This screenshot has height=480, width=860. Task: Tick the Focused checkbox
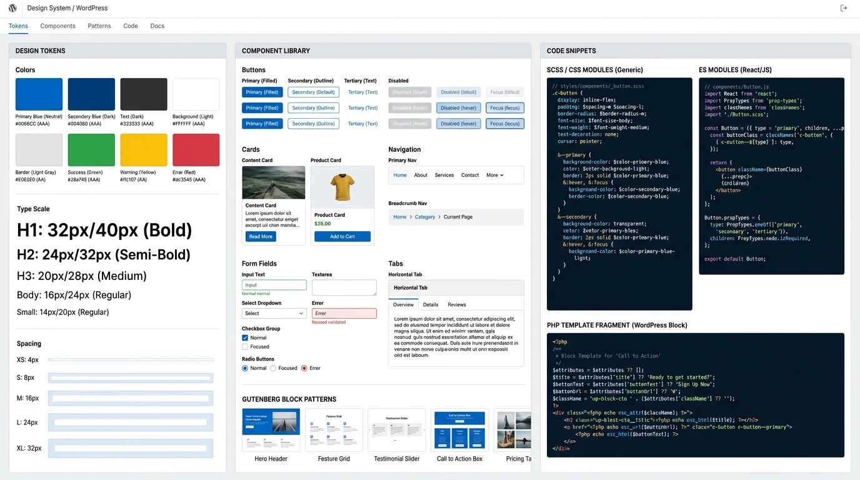click(245, 346)
